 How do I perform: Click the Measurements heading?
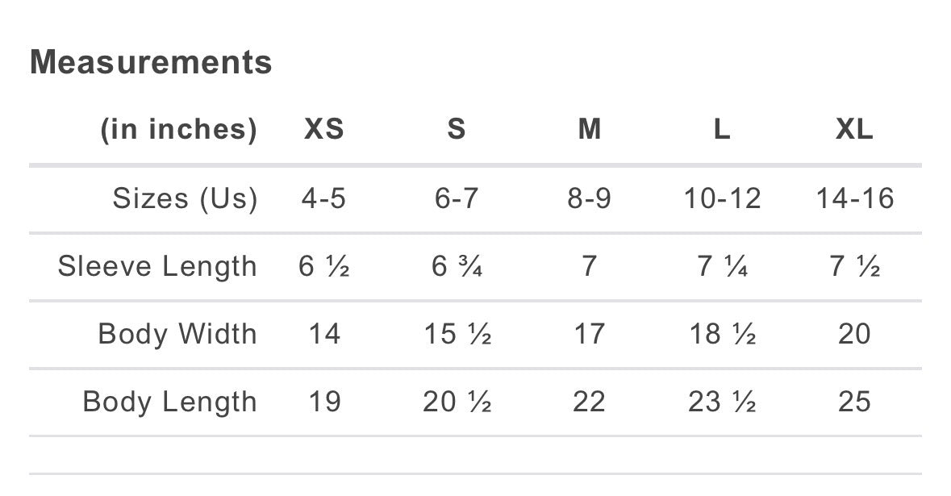[x=151, y=62]
